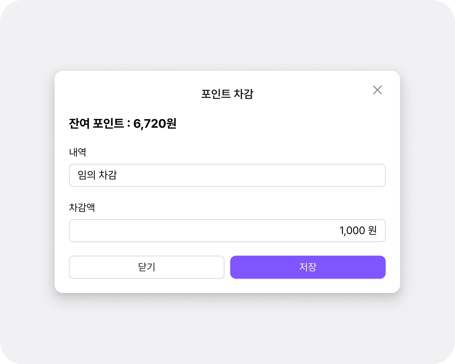455x364 pixels.
Task: Click the 임의 차감 text in field
Action: click(x=97, y=175)
